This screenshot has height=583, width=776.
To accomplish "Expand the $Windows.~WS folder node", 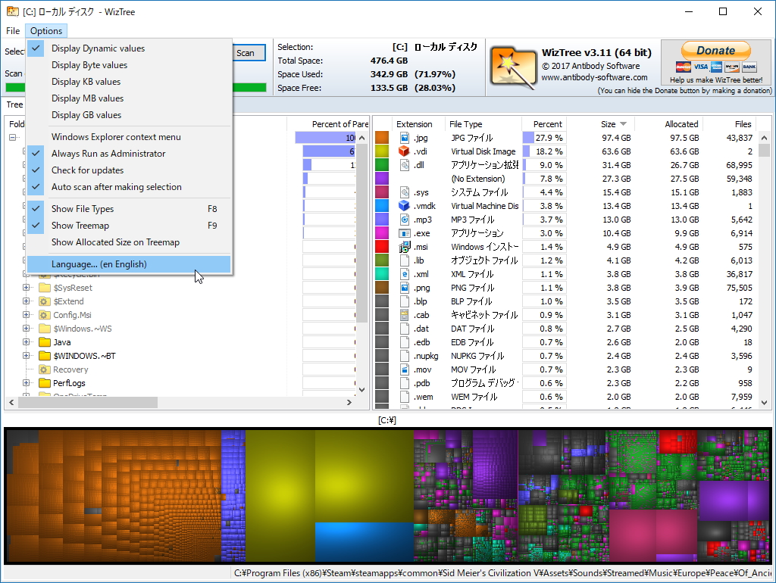I will (27, 329).
